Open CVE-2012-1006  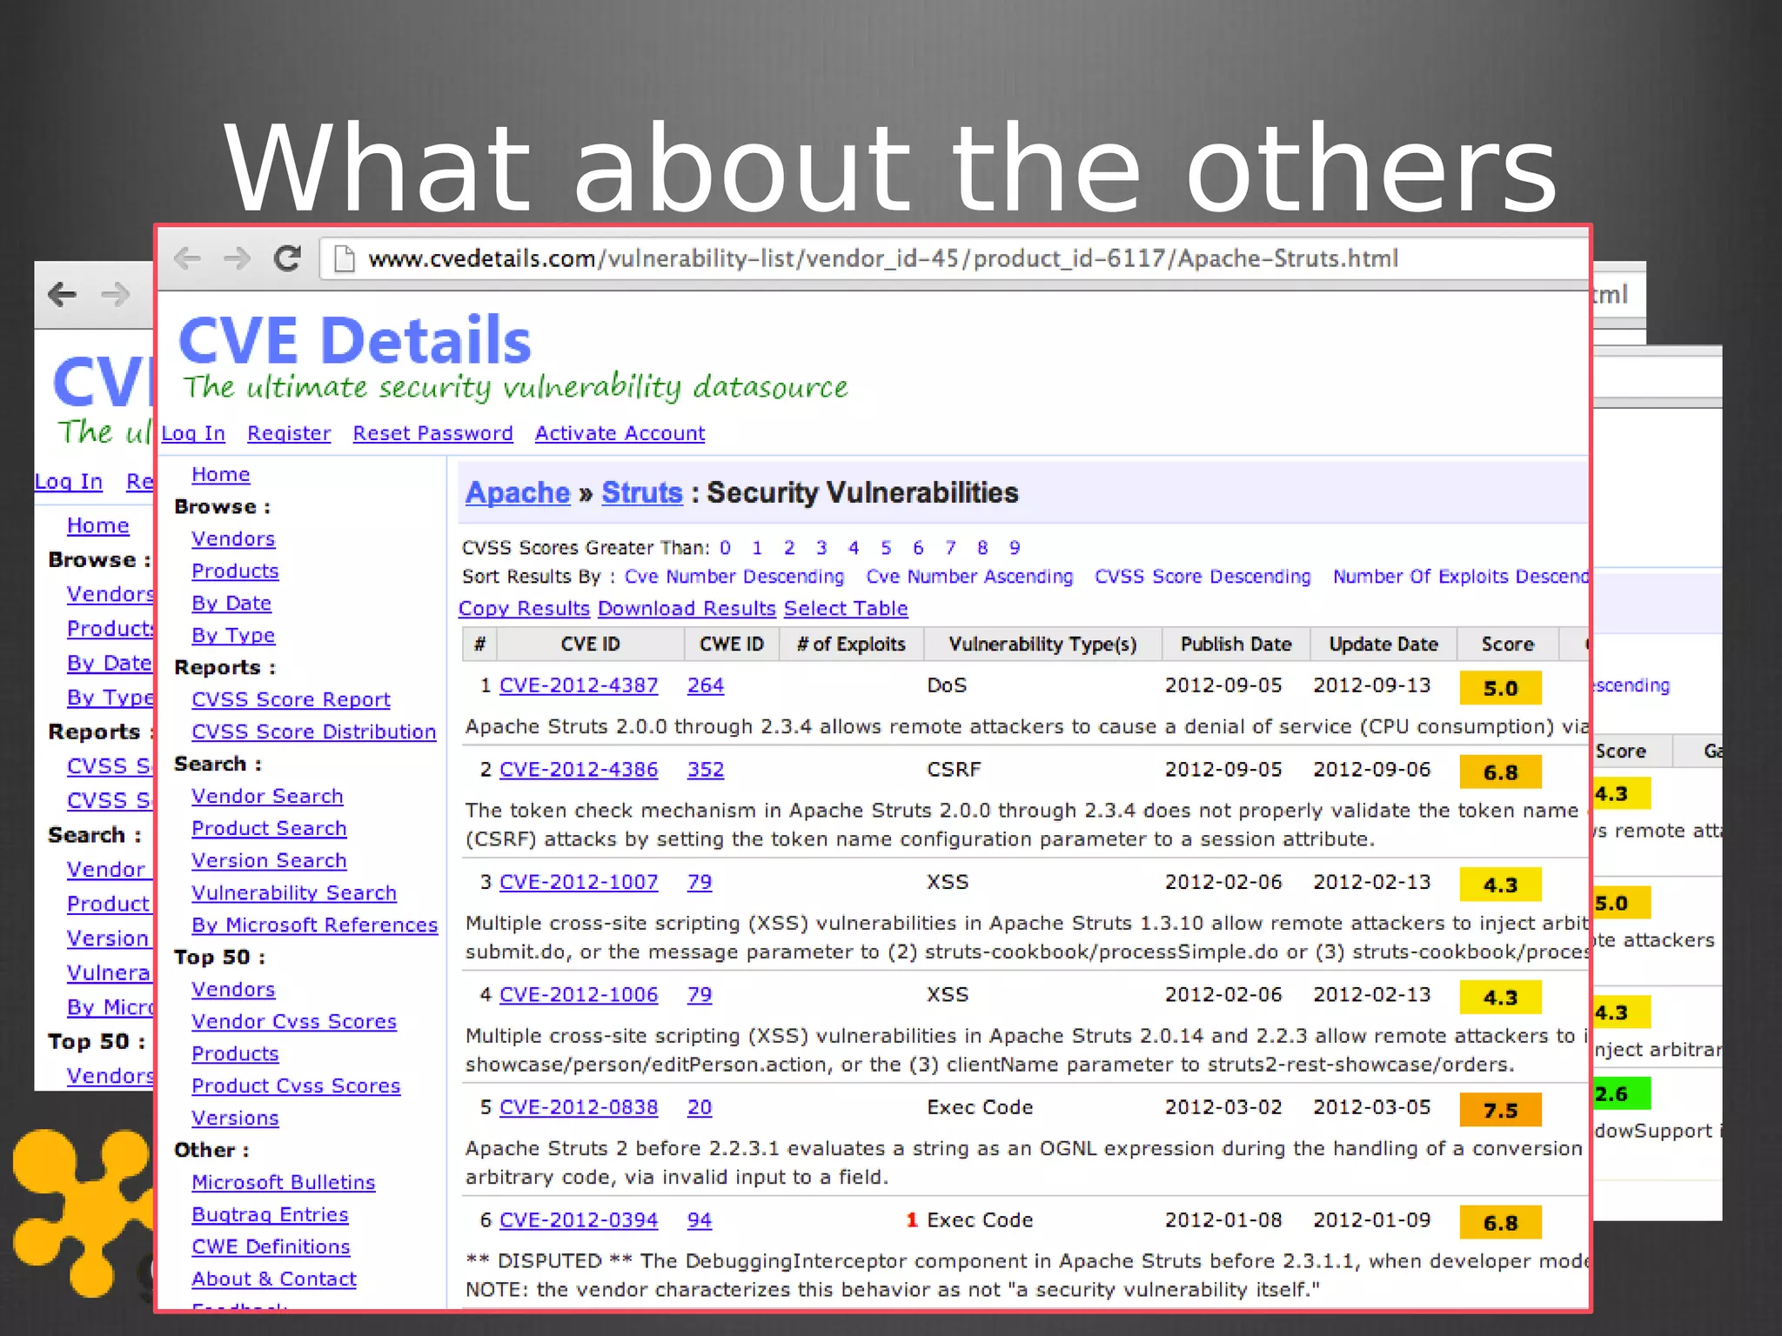point(579,995)
